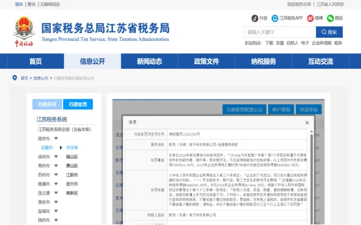Click hot search term 发票
Image resolution: width=361 pixels, height=225 pixels.
280,43
